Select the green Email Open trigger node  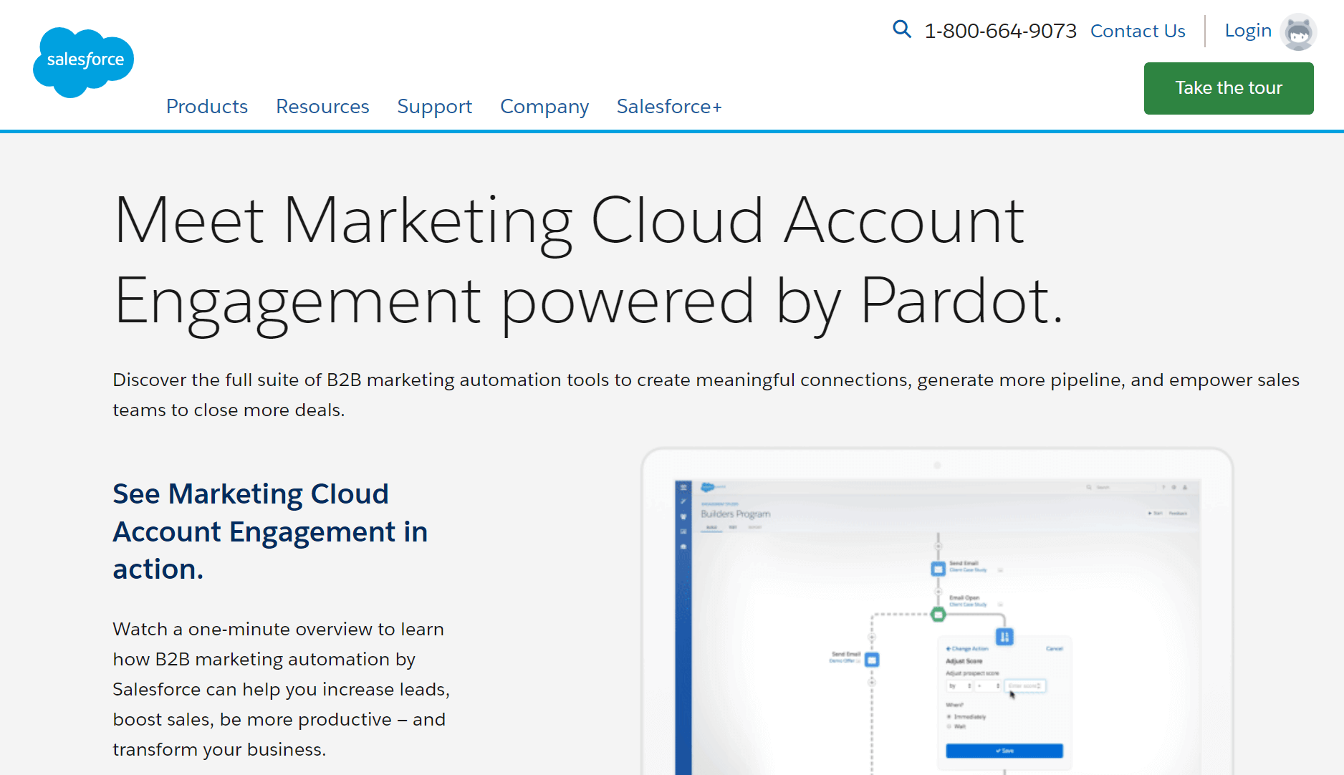point(938,615)
